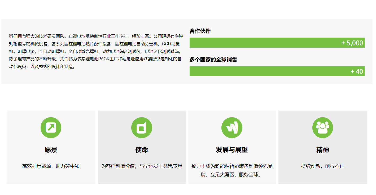
Task: Click the + 40 value
Action: pos(357,71)
